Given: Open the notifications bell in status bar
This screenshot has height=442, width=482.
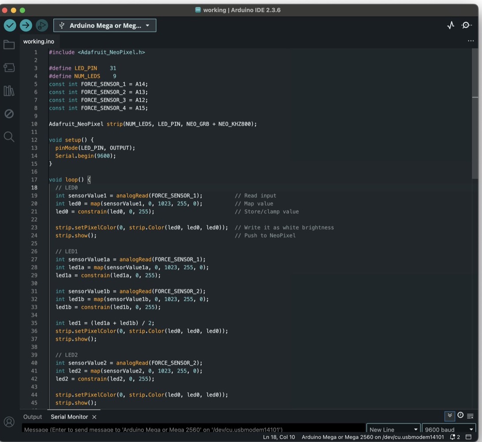Looking at the screenshot, I should (455, 437).
